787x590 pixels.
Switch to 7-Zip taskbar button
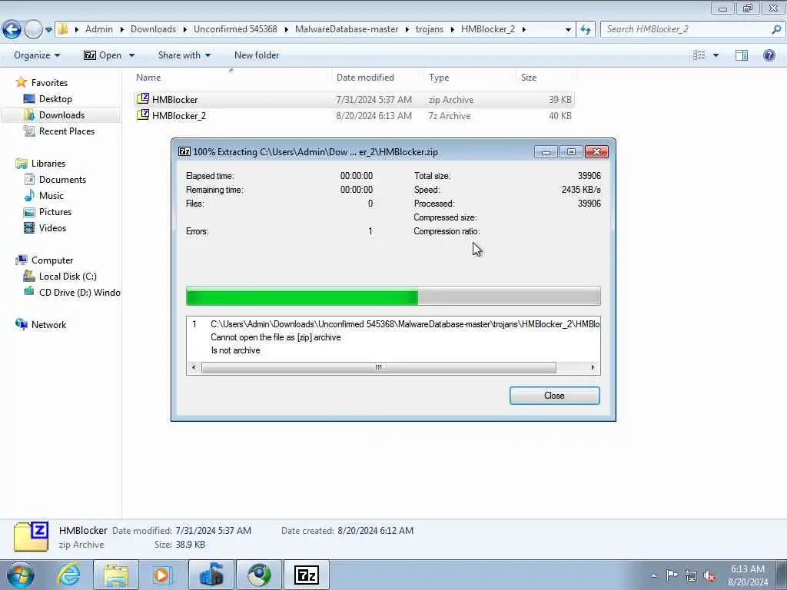(306, 575)
